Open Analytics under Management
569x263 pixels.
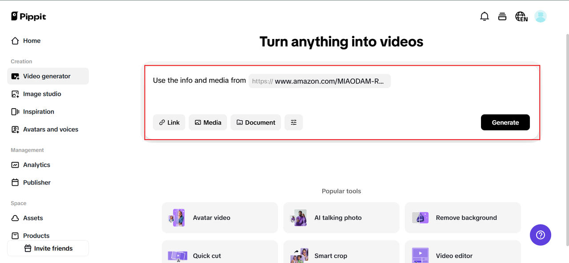(36, 165)
